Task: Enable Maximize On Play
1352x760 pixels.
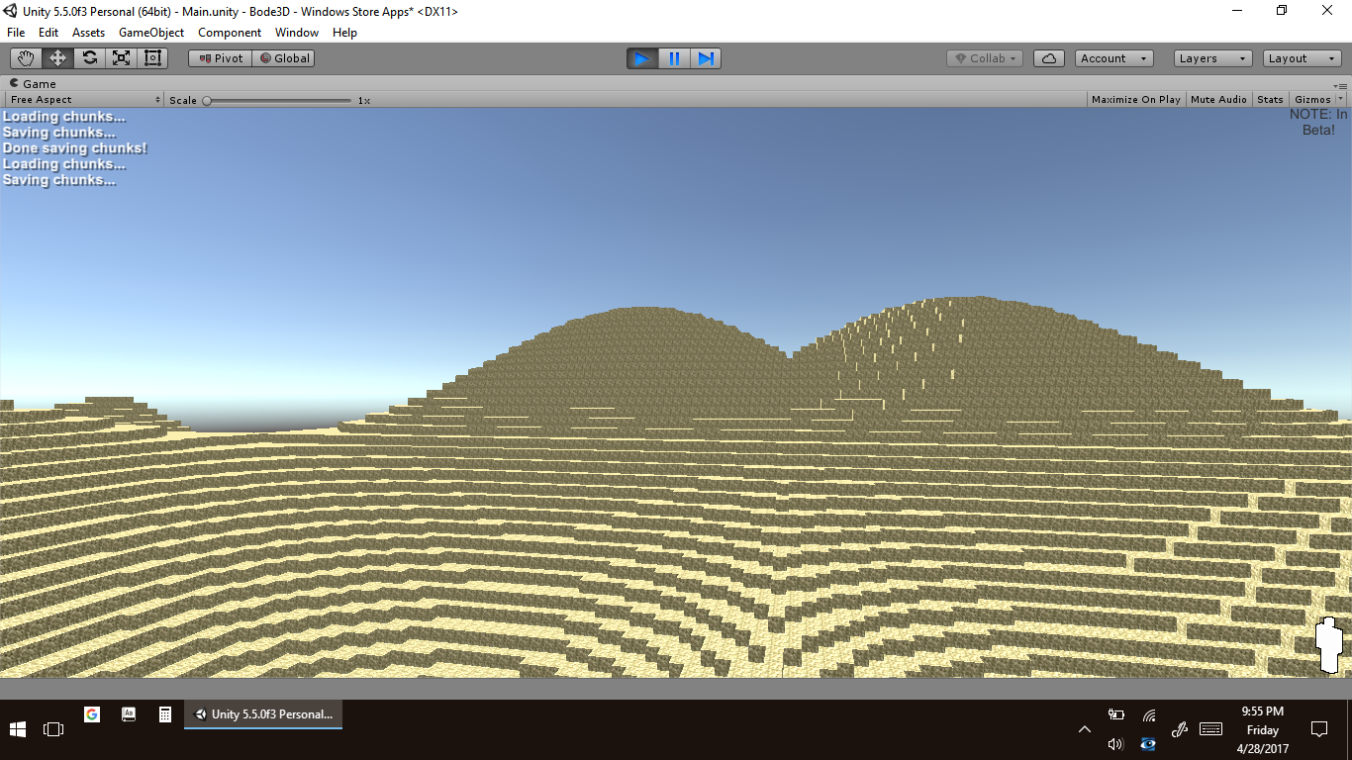Action: 1135,100
